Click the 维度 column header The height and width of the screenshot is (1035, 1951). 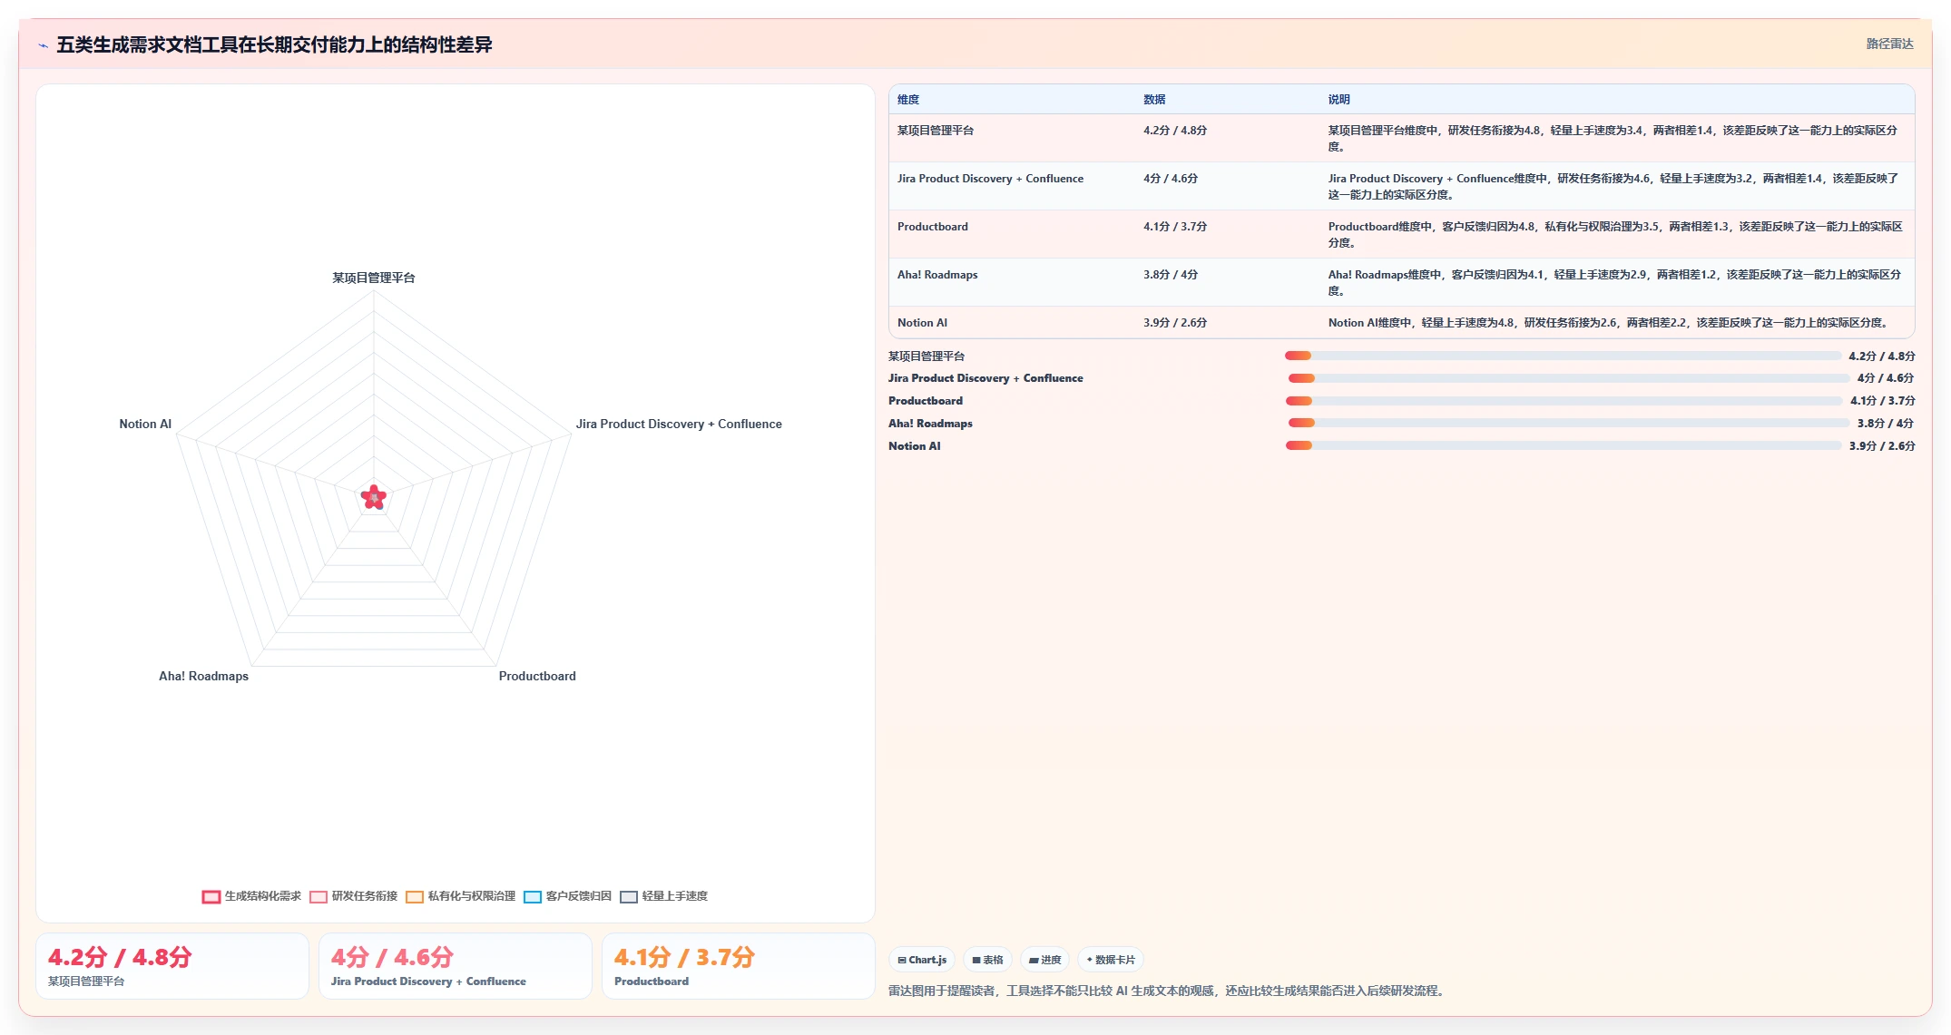pos(908,100)
